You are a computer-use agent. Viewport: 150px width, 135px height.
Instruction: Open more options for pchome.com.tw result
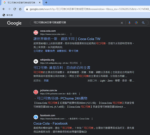[79, 94]
